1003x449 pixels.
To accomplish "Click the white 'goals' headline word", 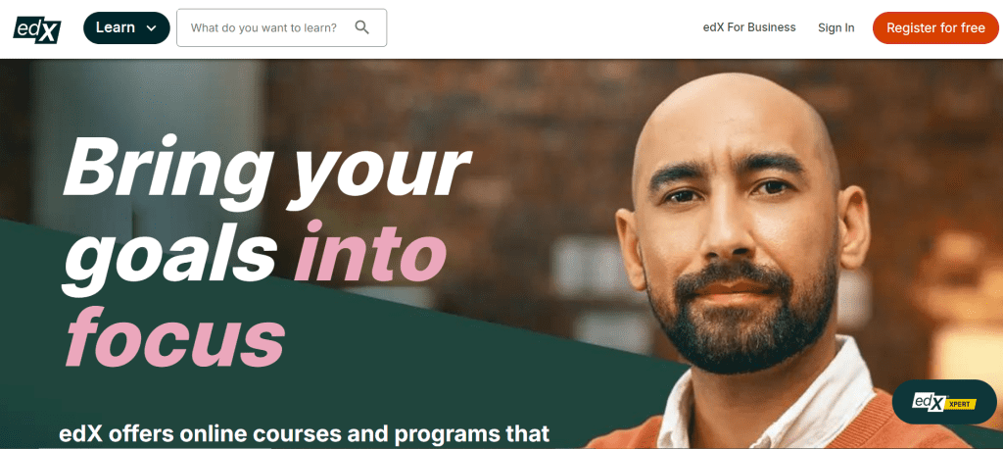I will point(172,256).
